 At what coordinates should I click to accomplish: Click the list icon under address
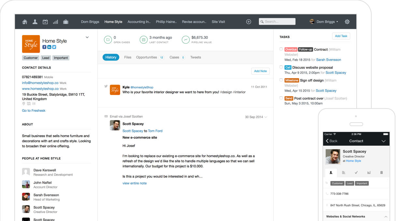coord(34,104)
